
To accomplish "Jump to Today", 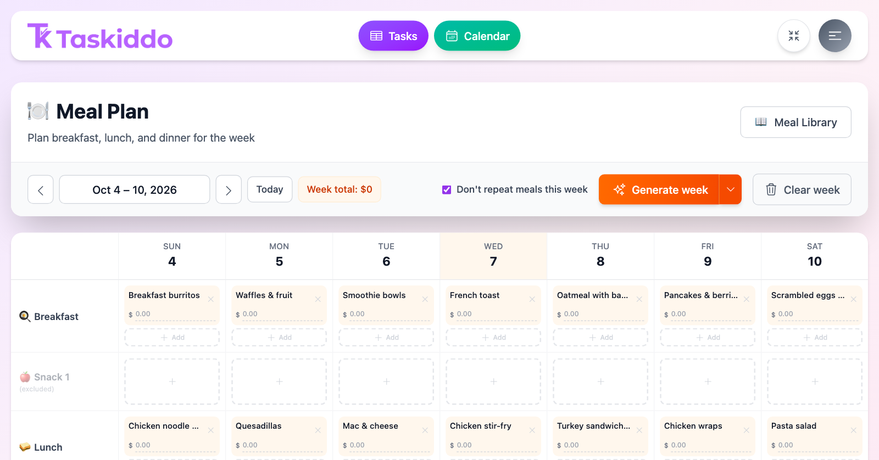I will [x=270, y=189].
